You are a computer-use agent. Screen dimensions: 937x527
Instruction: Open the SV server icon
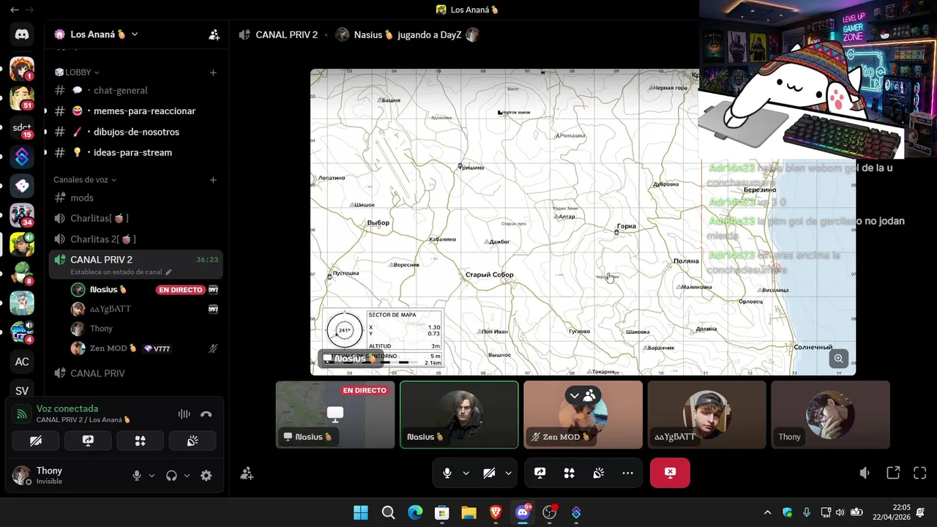point(22,391)
